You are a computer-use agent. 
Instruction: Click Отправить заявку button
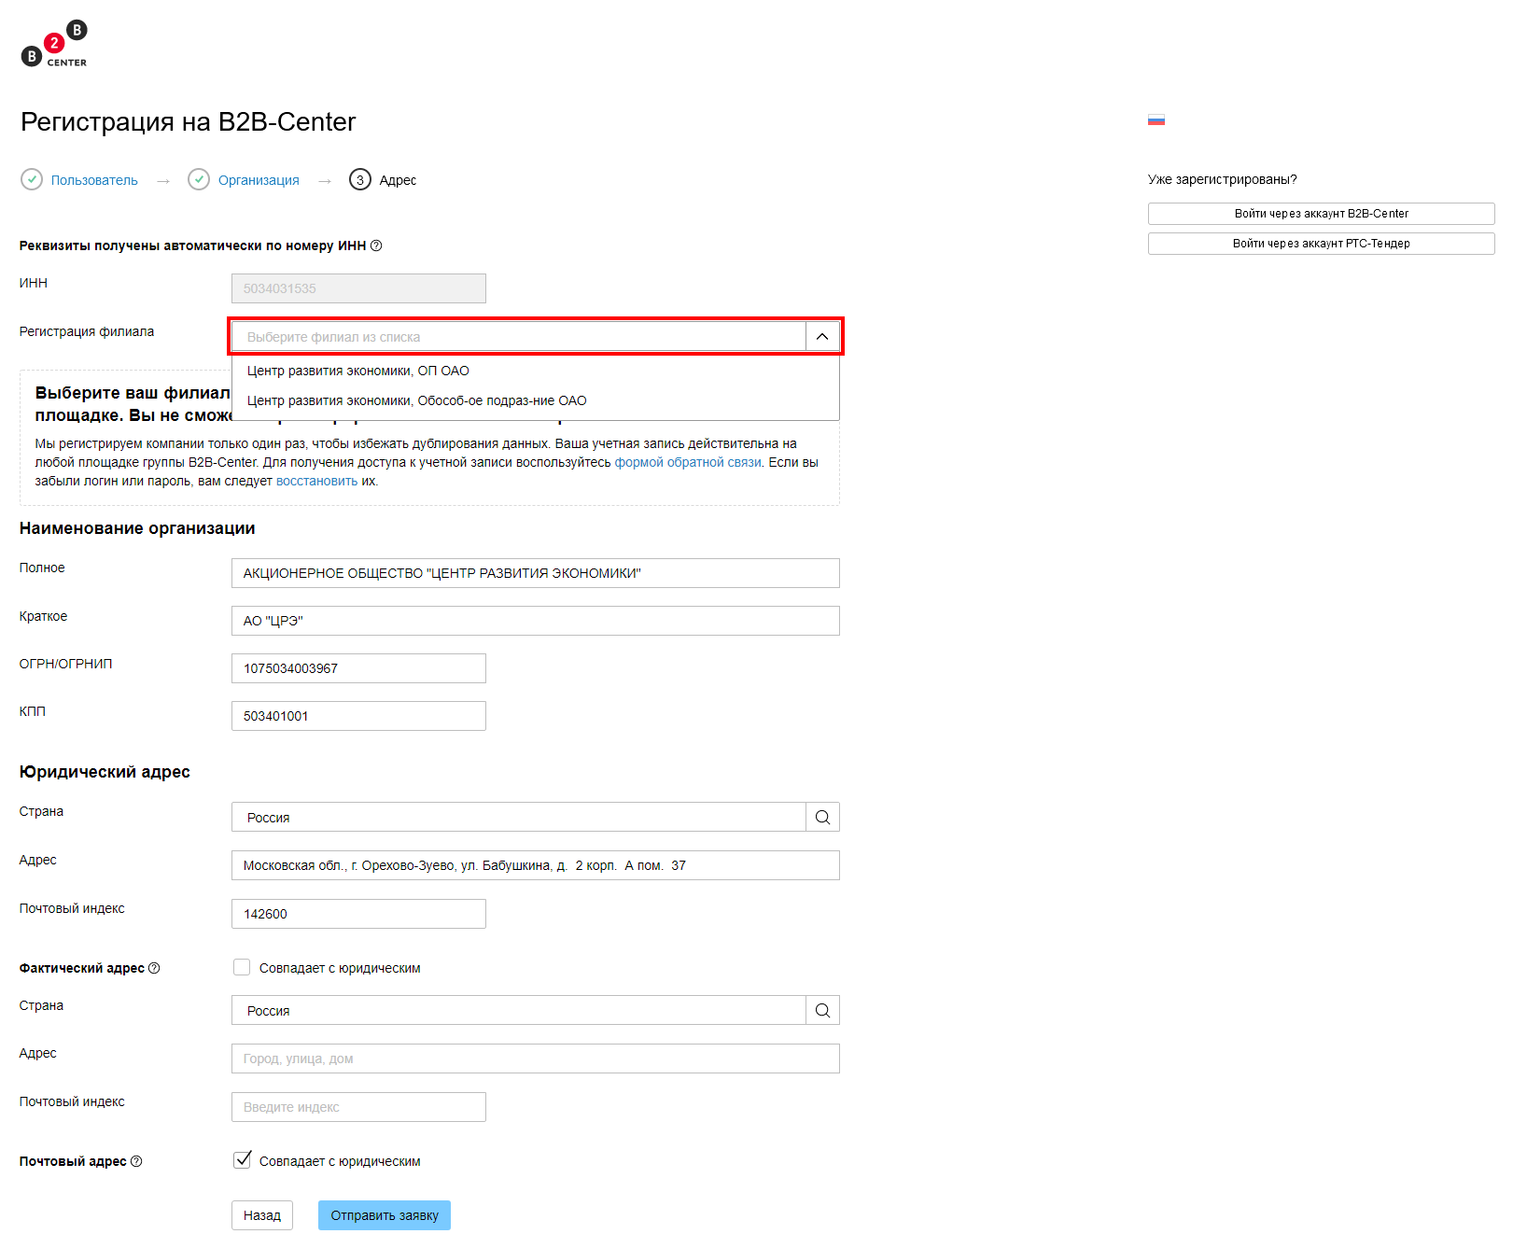[x=385, y=1215]
